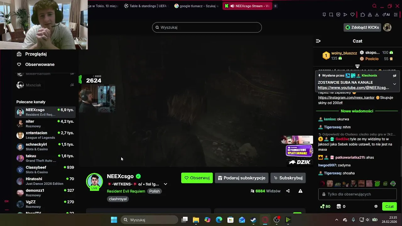Screen dimensions: 402x226
Task: Click the green Obserwuj button
Action: point(197,178)
